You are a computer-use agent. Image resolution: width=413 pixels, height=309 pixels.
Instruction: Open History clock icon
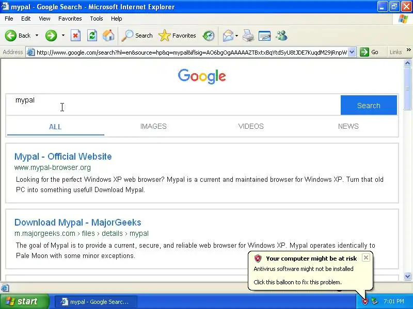(209, 36)
